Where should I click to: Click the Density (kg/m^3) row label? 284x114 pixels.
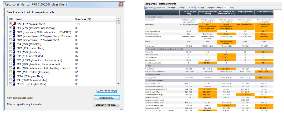point(151,77)
